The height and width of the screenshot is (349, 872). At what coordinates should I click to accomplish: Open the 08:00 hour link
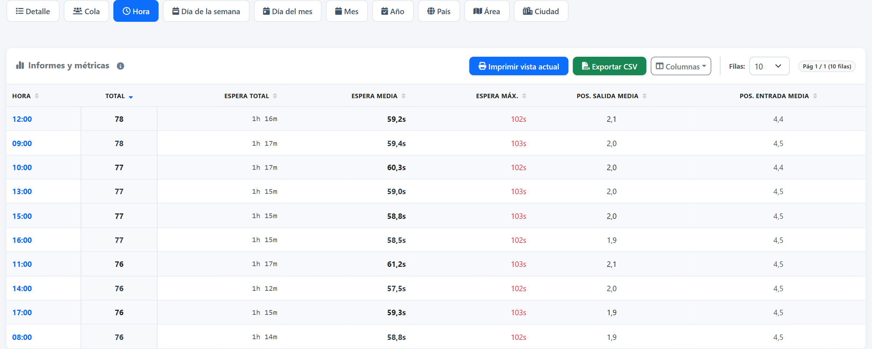click(22, 337)
